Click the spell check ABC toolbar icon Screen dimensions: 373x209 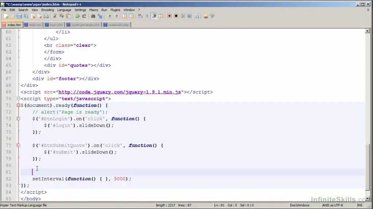click(212, 16)
